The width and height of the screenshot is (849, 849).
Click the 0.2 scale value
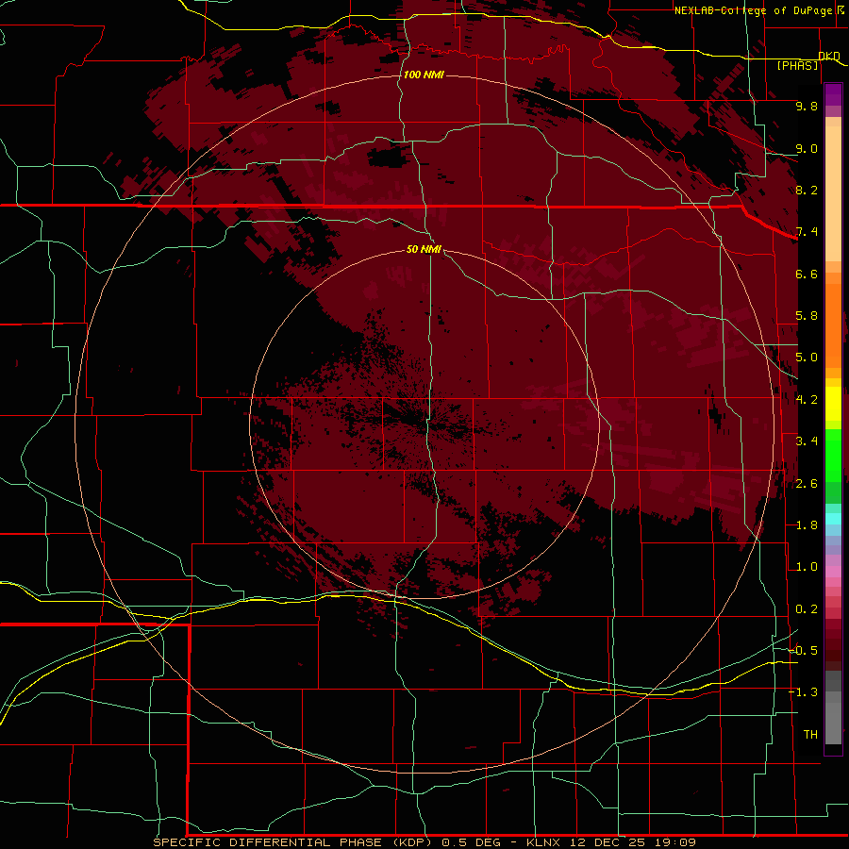click(807, 609)
